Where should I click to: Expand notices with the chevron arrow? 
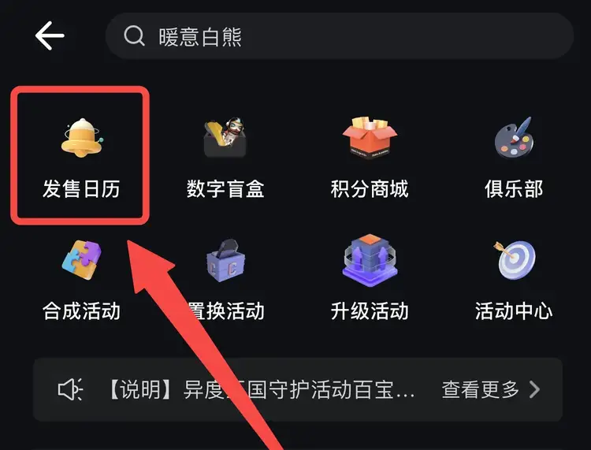(534, 389)
